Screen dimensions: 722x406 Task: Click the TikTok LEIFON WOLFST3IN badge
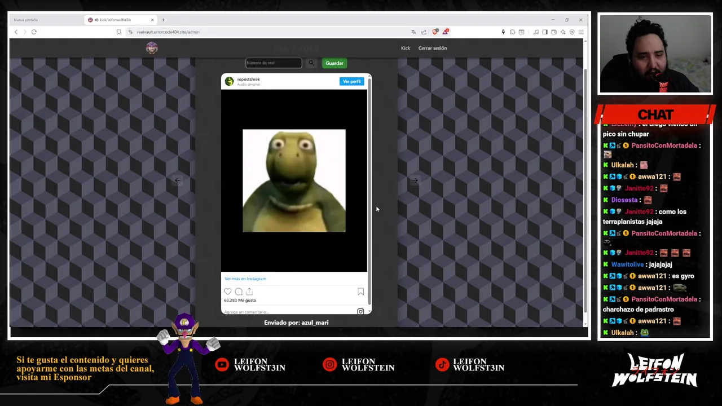tap(470, 365)
